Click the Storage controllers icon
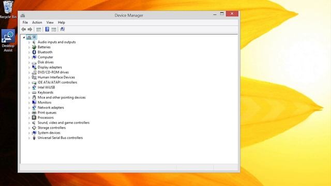The image size is (331, 186). click(x=34, y=128)
